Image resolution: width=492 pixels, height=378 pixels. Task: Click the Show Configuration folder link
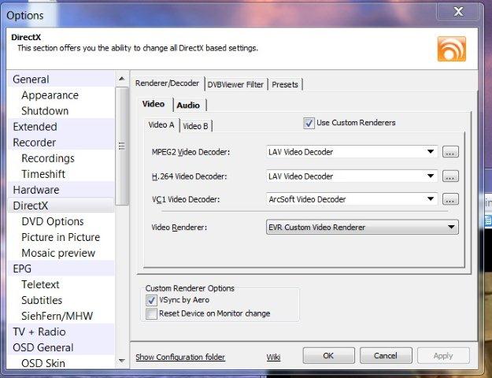[180, 357]
